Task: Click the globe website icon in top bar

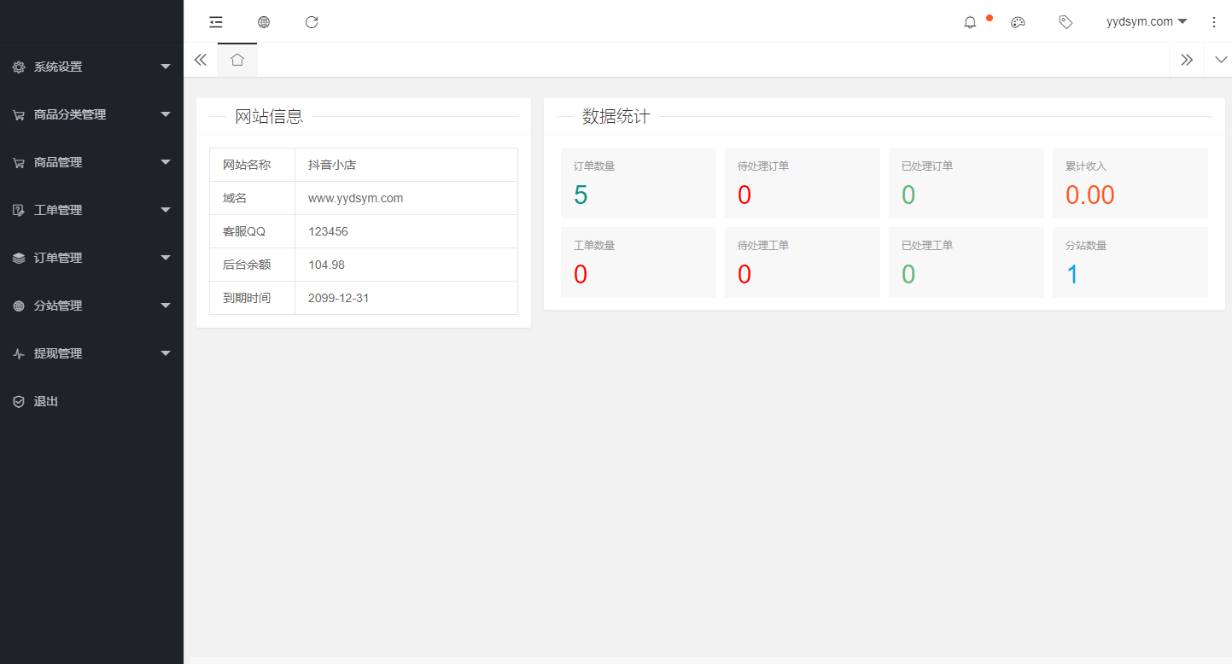Action: pos(264,22)
